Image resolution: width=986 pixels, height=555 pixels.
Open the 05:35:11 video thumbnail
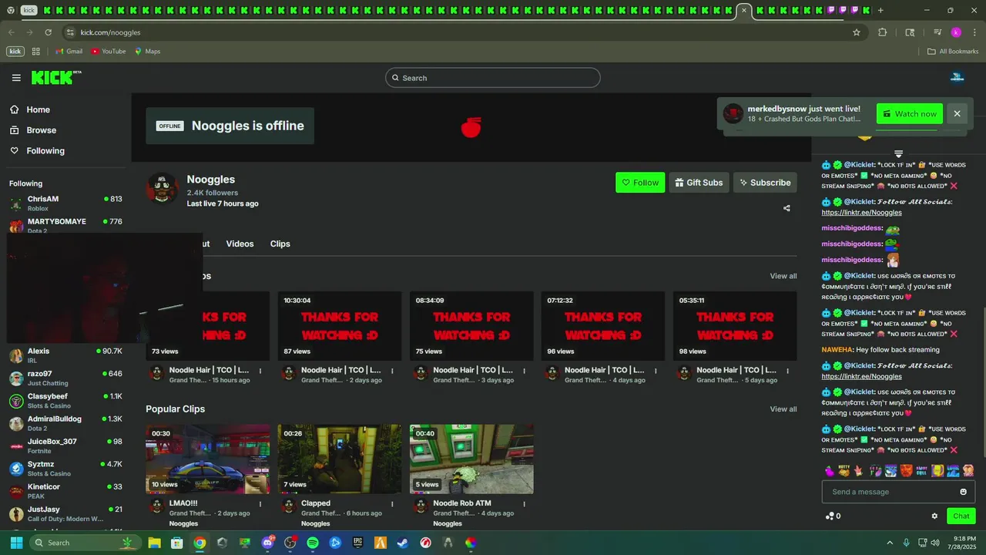coord(735,326)
